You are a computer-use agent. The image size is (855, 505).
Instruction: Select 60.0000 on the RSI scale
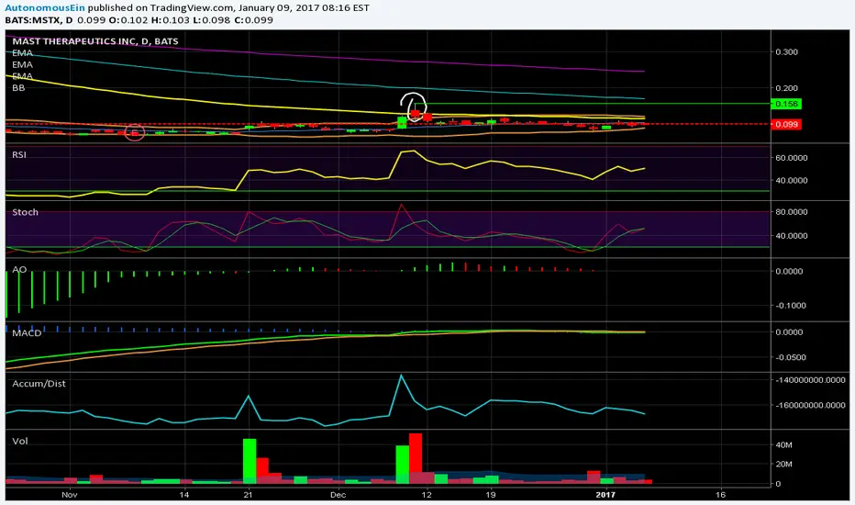(x=791, y=158)
